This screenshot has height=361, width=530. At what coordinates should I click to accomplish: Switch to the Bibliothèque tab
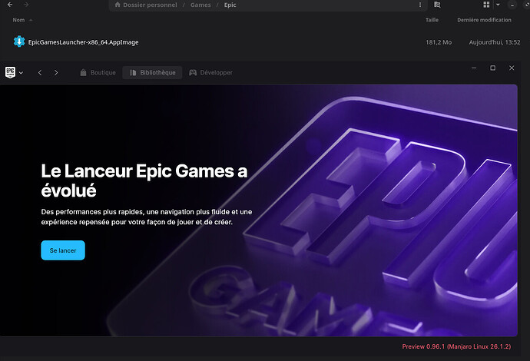(152, 73)
